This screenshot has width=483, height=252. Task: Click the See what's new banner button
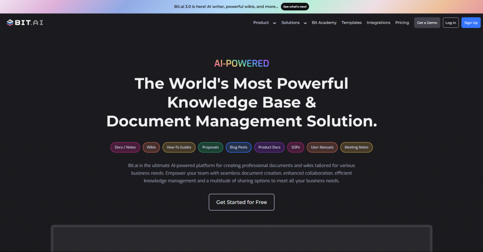pyautogui.click(x=295, y=7)
